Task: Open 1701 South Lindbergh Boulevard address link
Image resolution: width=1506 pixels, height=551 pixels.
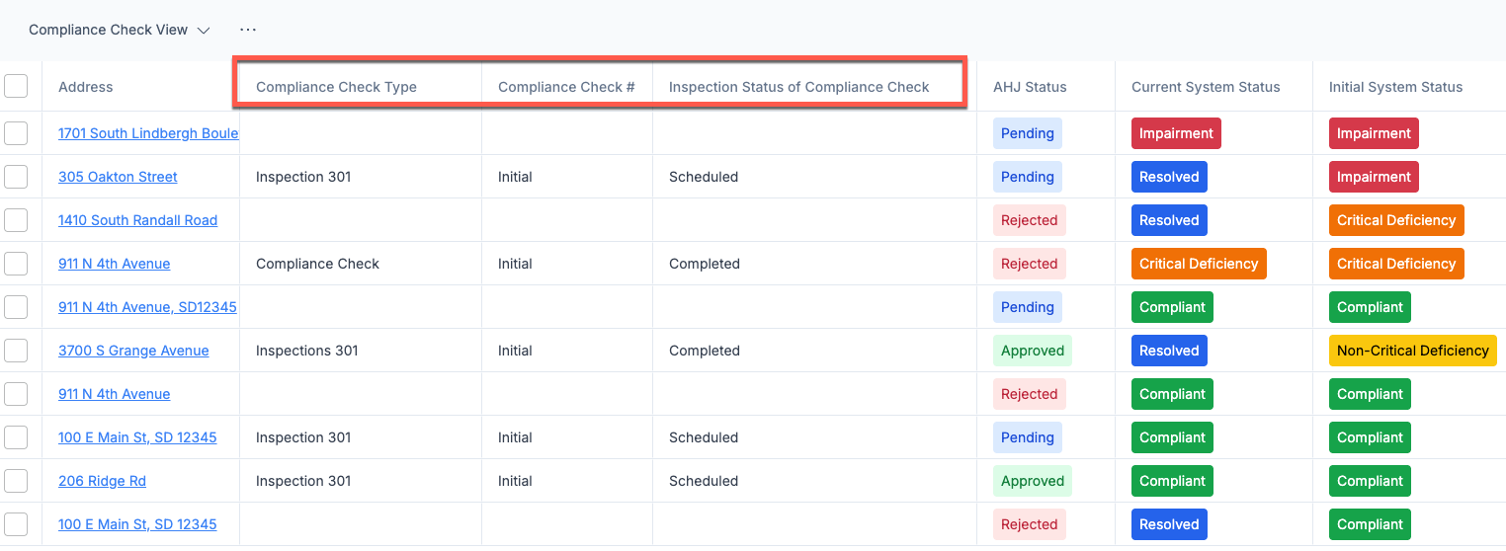Action: [148, 133]
